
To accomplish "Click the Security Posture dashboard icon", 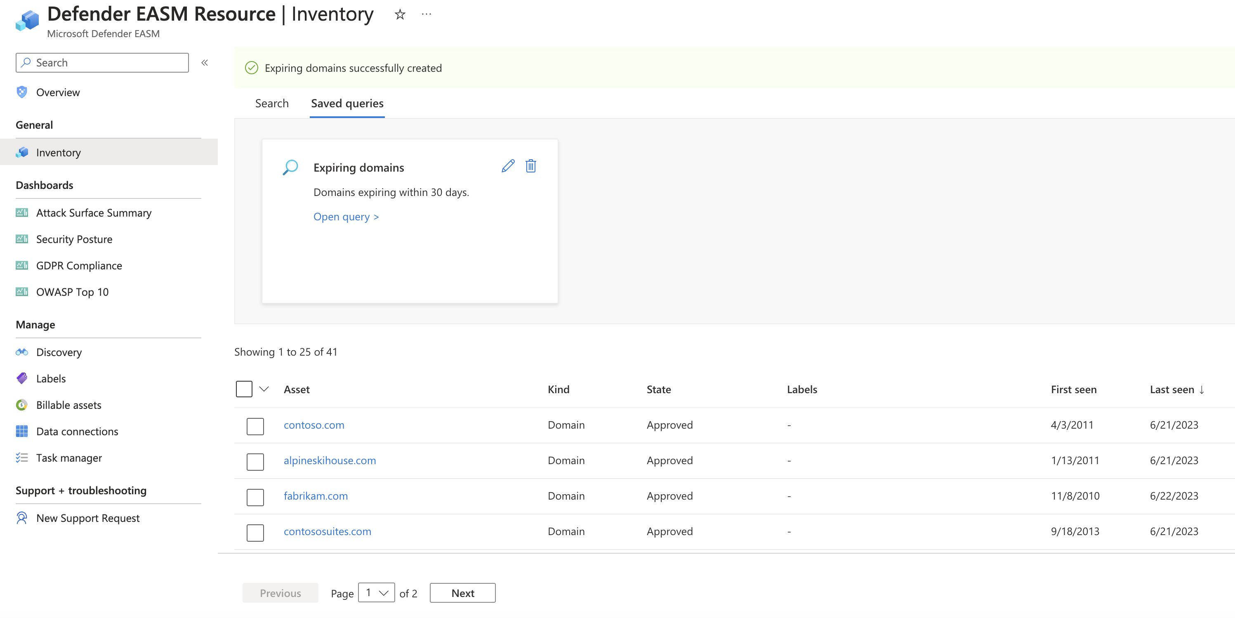I will (22, 239).
